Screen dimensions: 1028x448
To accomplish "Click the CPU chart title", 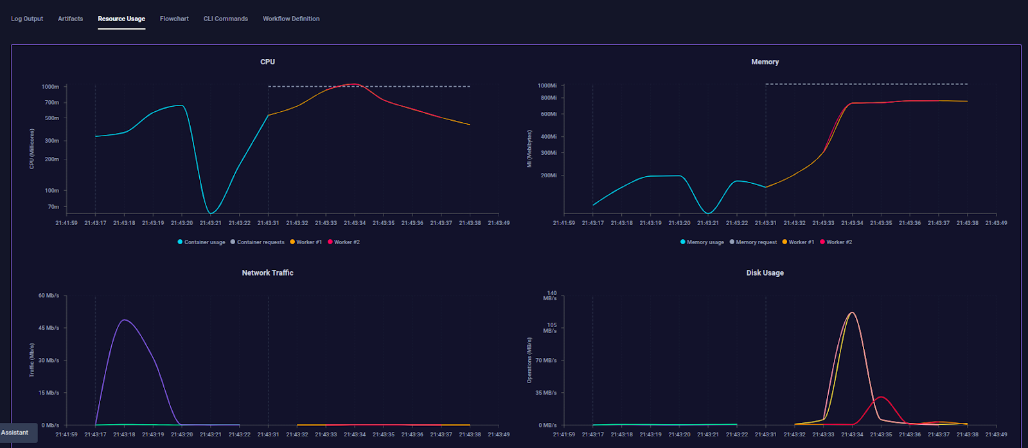I will pyautogui.click(x=267, y=62).
